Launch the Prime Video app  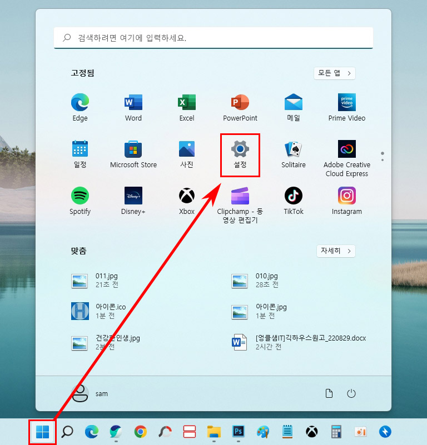(x=347, y=108)
